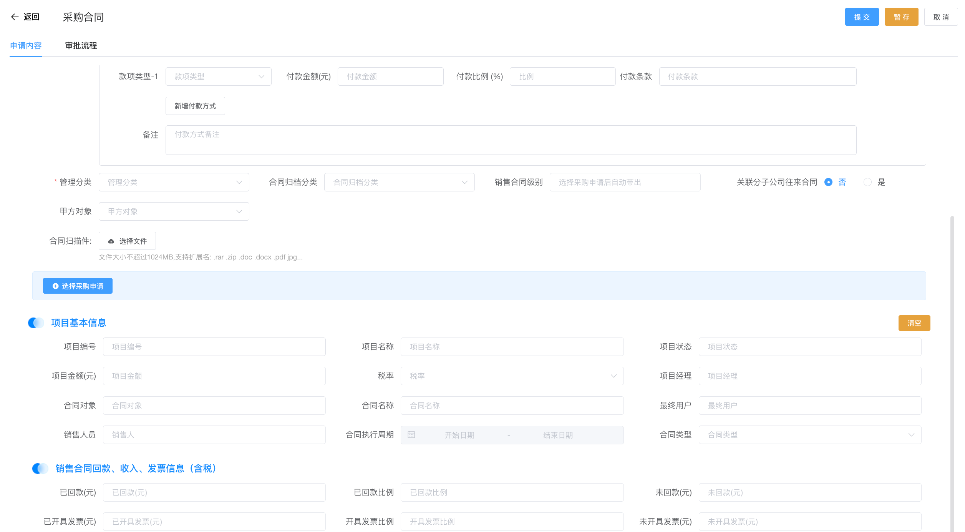
Task: Click the cloud upload icon on 选择文件
Action: click(111, 241)
